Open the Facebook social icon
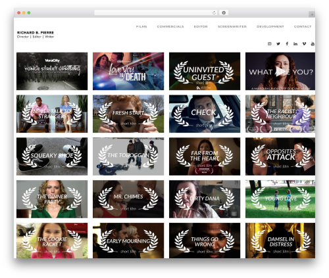329x278 pixels. (x=287, y=44)
